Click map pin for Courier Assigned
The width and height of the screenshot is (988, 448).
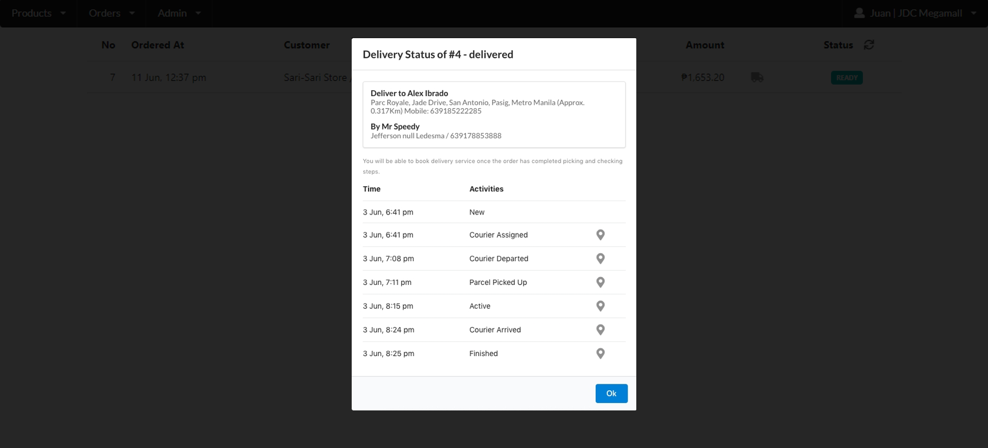[x=600, y=235]
